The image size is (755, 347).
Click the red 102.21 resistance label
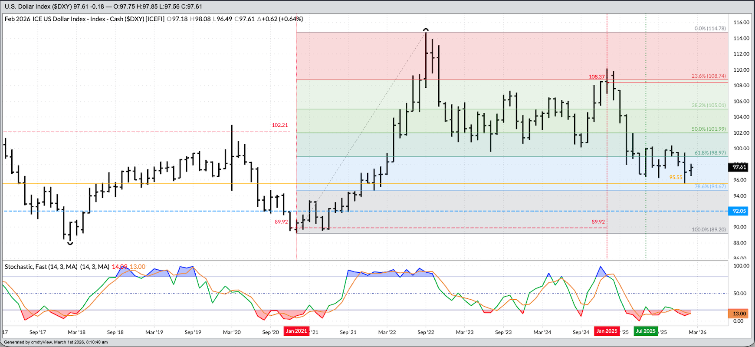click(280, 125)
